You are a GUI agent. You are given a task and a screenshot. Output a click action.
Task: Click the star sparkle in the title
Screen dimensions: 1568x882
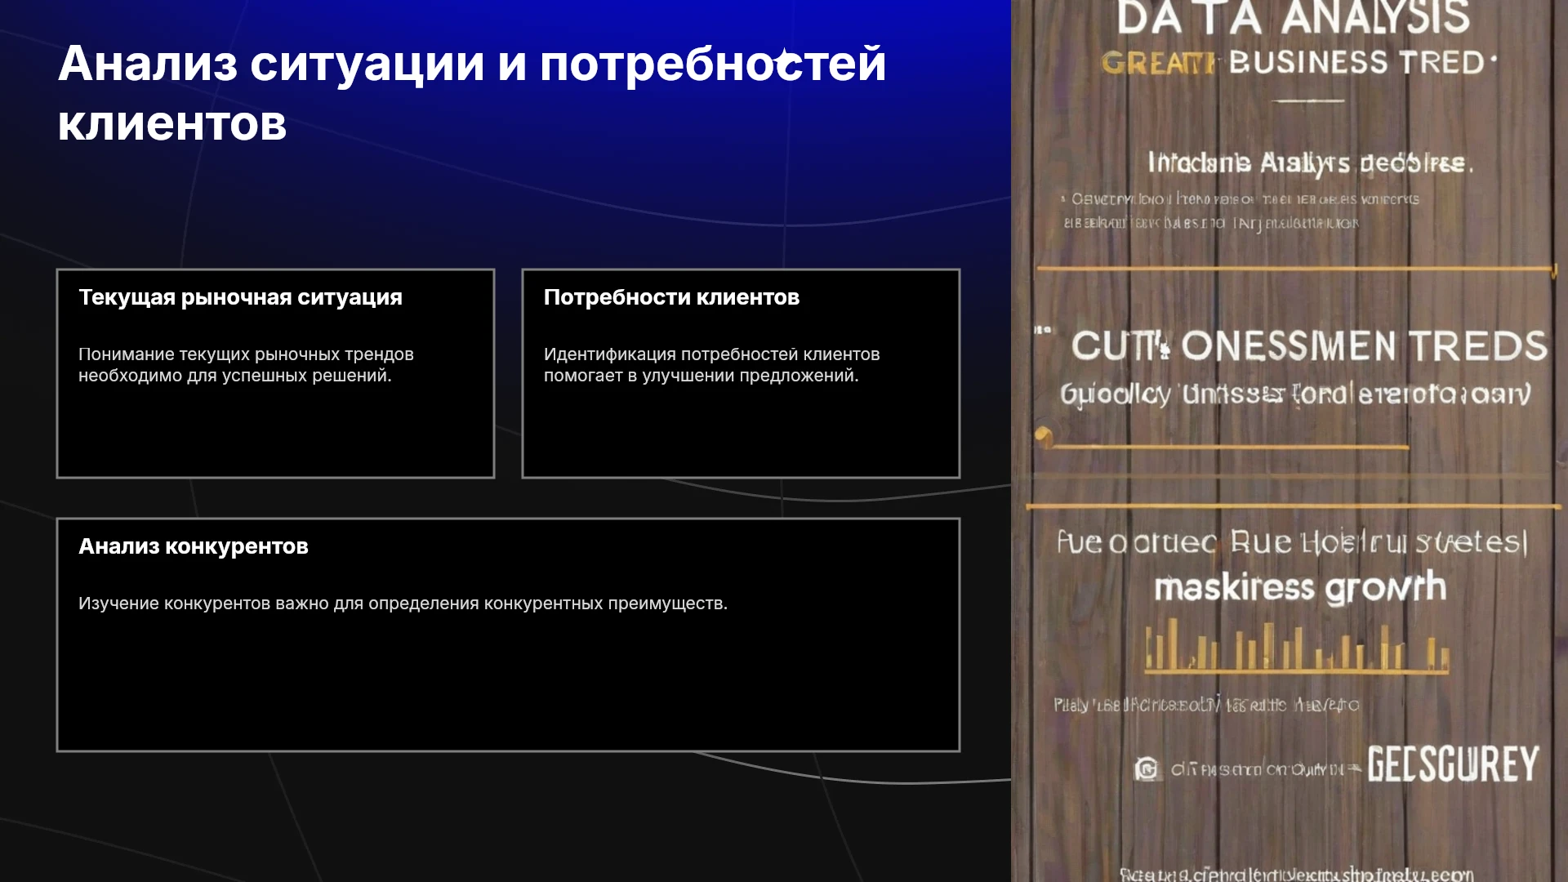784,60
